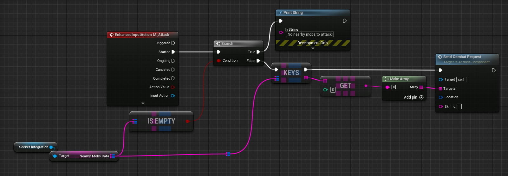Select the Branch node title
This screenshot has width=508, height=176.
(227, 44)
